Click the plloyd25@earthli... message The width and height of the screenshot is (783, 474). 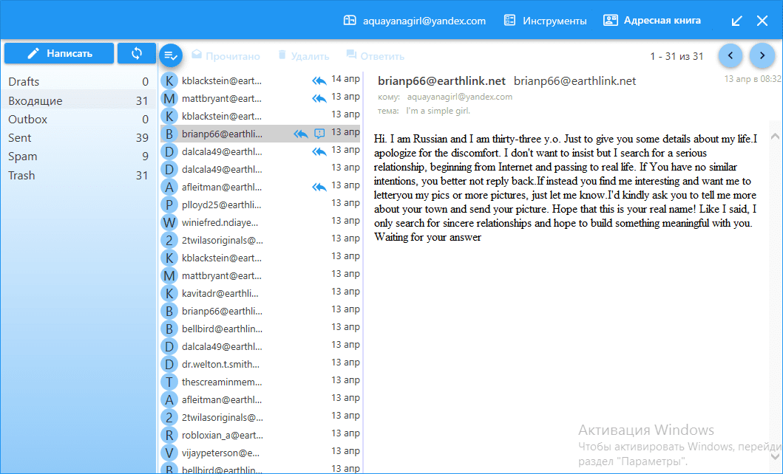pyautogui.click(x=260, y=205)
